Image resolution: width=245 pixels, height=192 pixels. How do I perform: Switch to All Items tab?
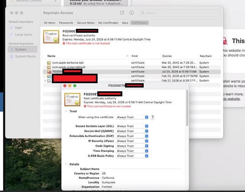click(50, 23)
